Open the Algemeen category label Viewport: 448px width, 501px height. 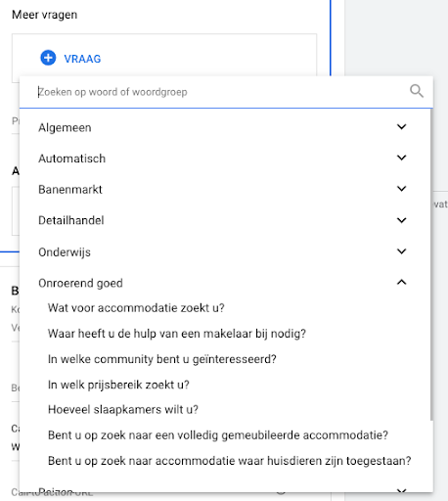(65, 127)
